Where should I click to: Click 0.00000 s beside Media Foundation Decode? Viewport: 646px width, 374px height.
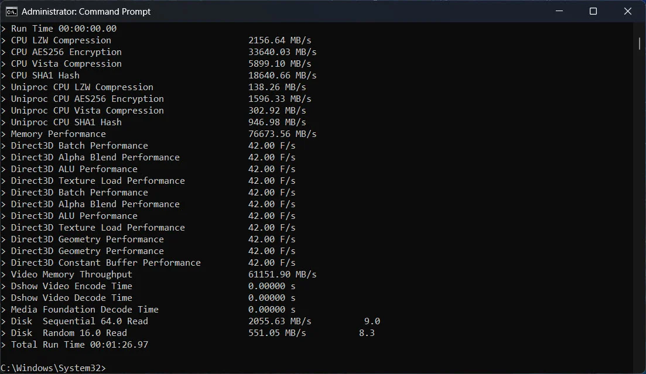pos(272,310)
